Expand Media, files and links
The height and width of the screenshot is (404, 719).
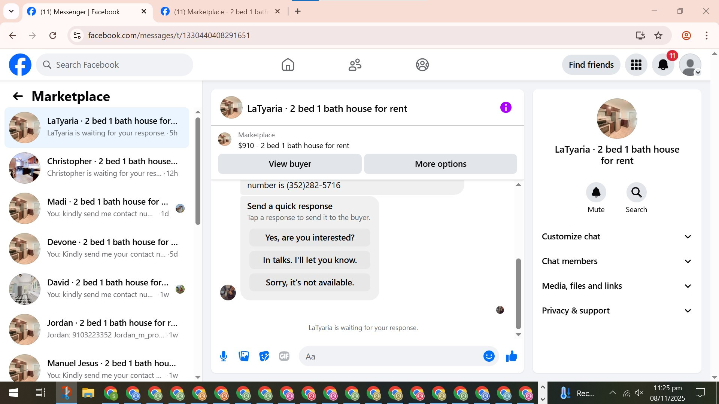pyautogui.click(x=617, y=286)
